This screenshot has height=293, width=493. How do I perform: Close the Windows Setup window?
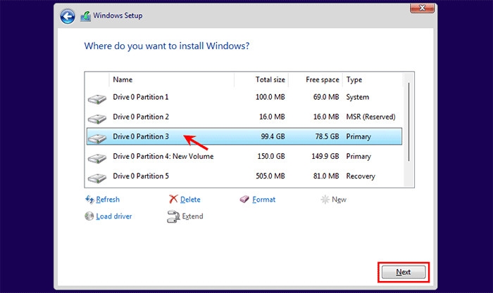click(422, 8)
